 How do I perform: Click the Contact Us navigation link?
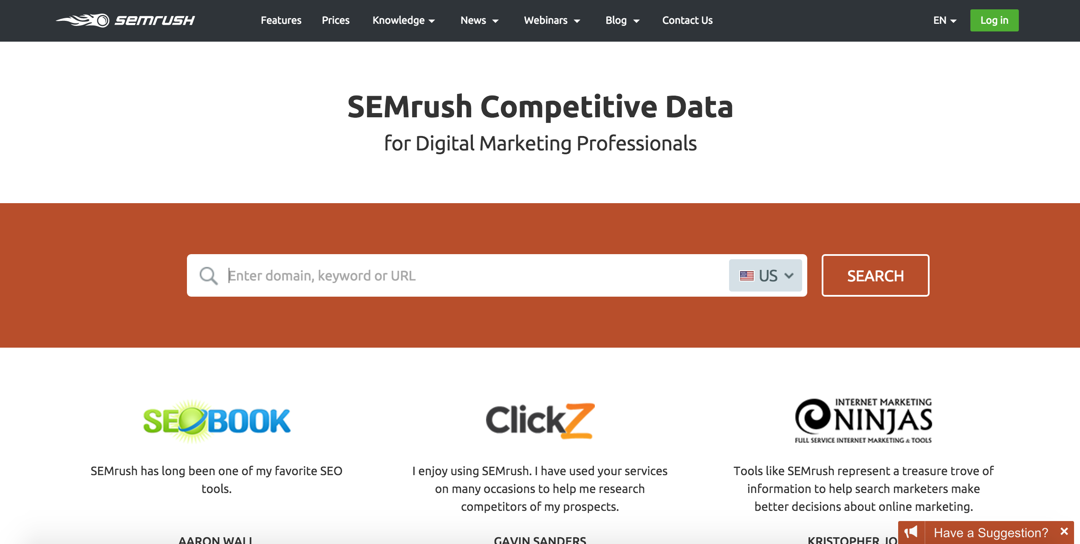[687, 20]
